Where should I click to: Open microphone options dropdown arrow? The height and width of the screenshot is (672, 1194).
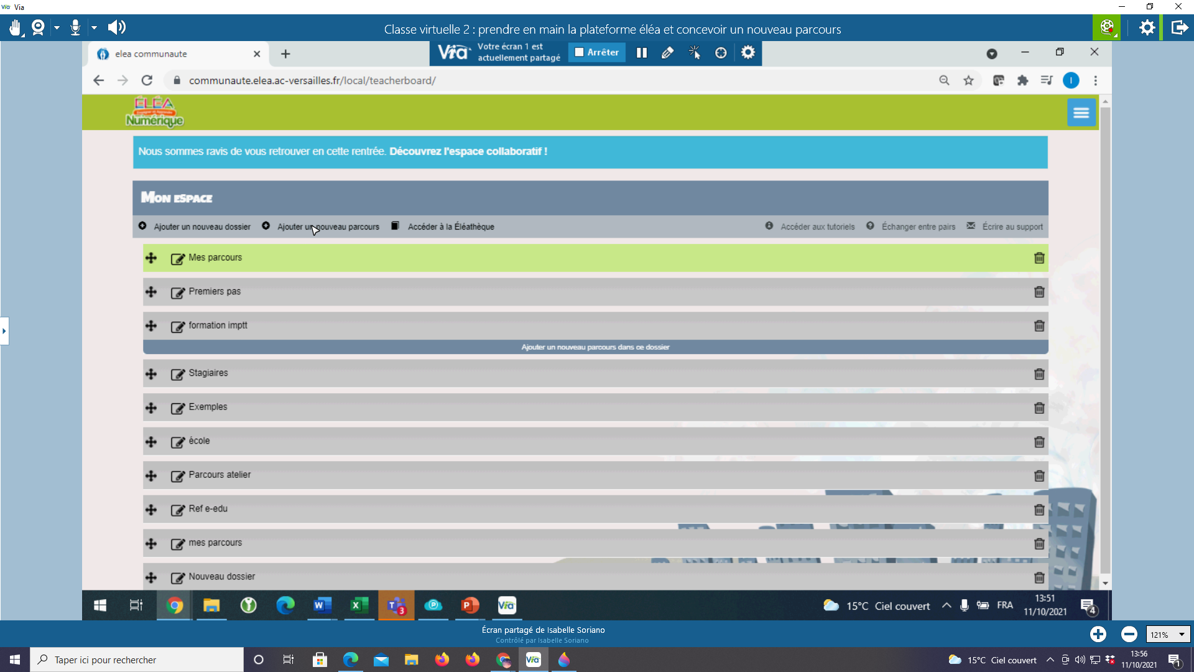tap(94, 27)
